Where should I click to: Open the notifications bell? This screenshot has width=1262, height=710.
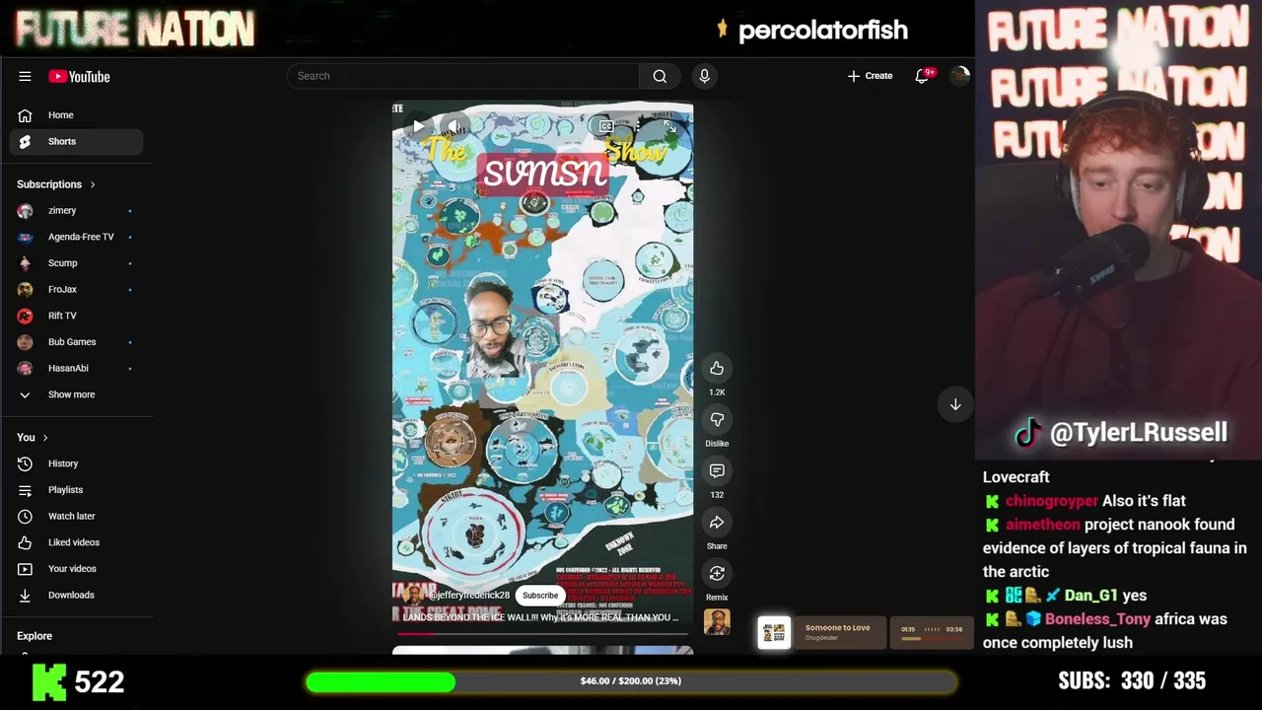923,76
